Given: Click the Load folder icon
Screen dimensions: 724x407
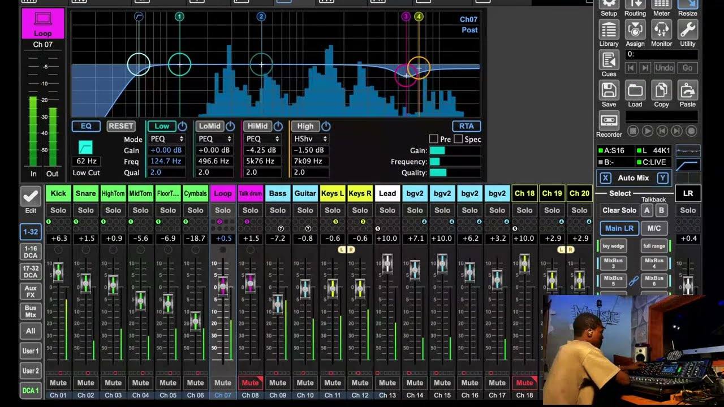Looking at the screenshot, I should (x=635, y=90).
